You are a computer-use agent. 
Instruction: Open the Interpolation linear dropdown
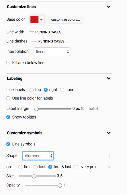point(52,52)
